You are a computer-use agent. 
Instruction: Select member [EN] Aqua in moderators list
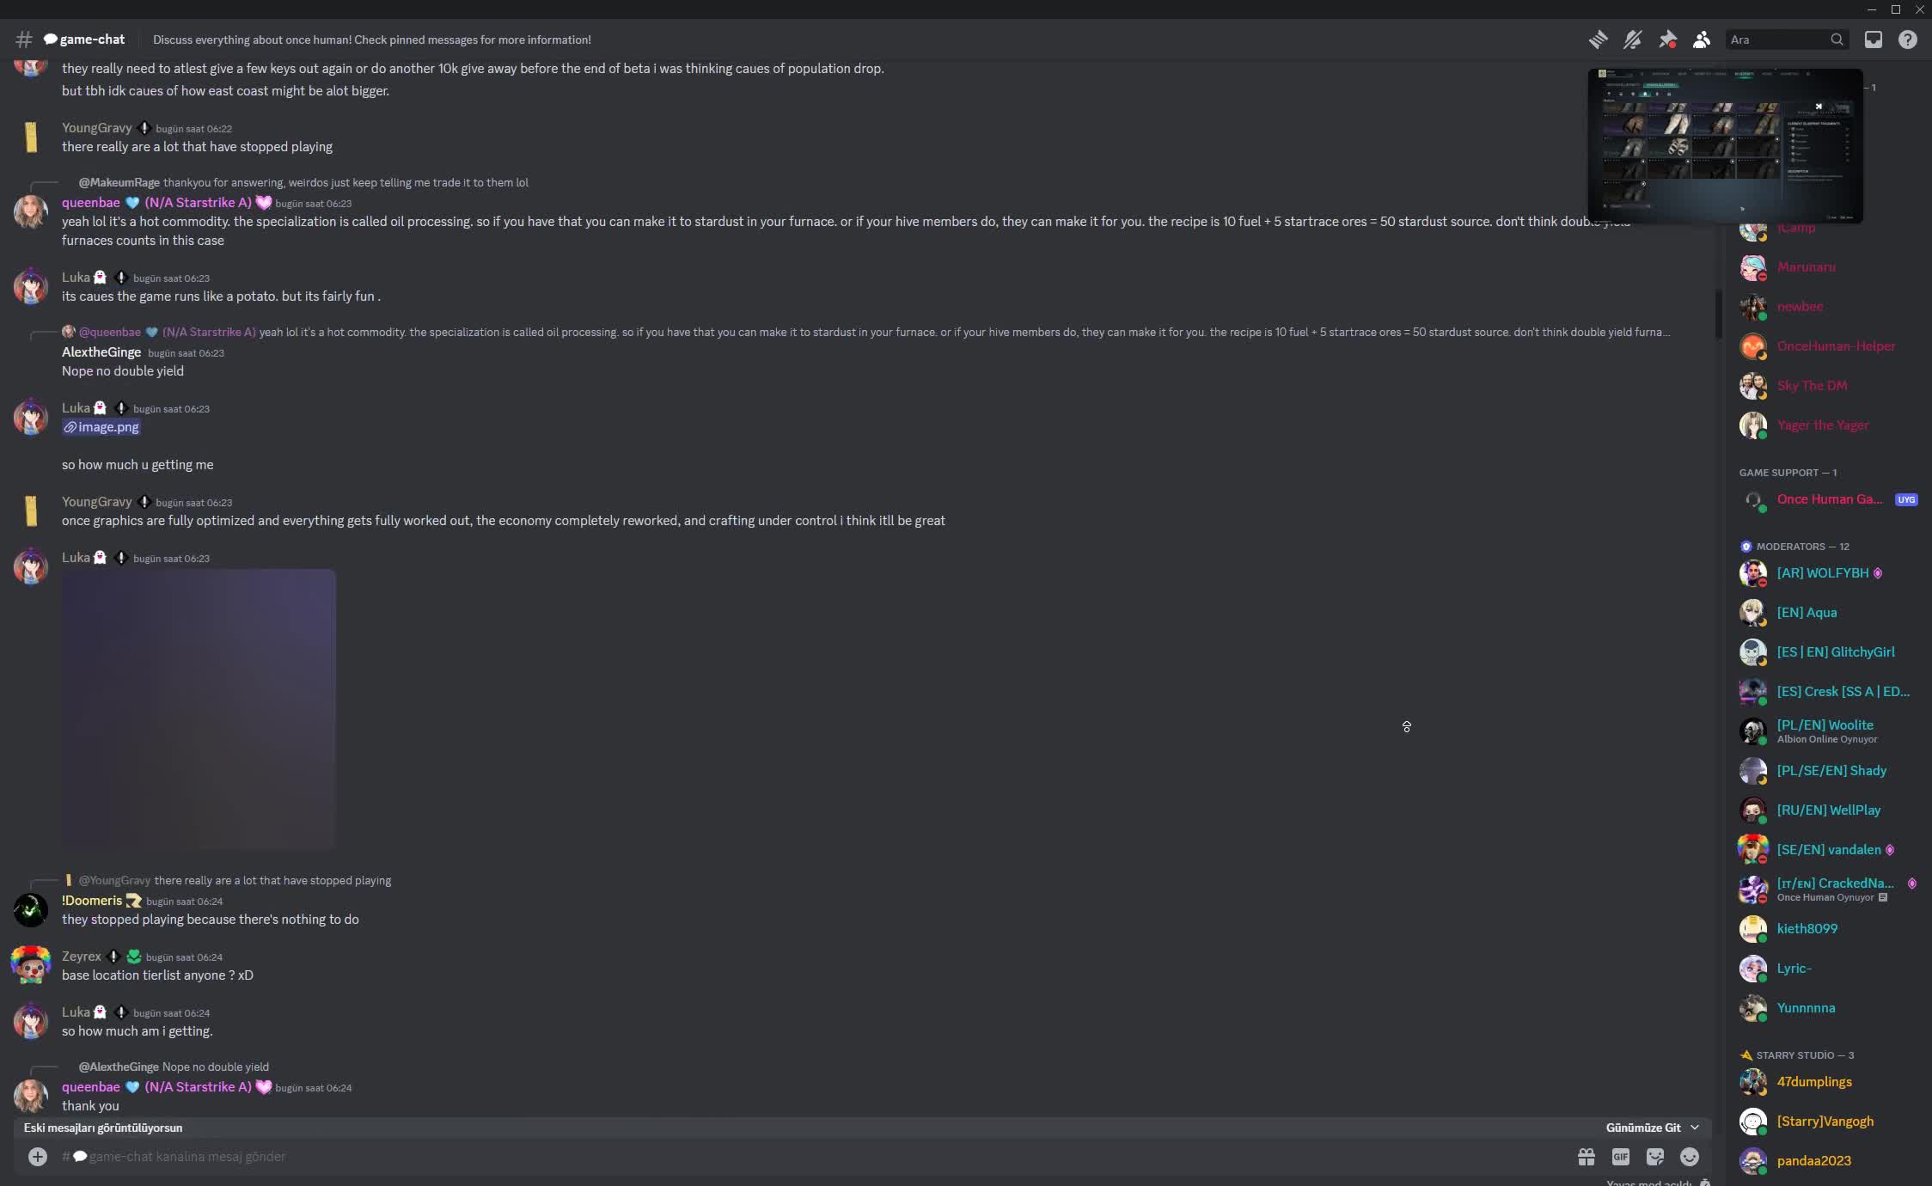(1807, 613)
